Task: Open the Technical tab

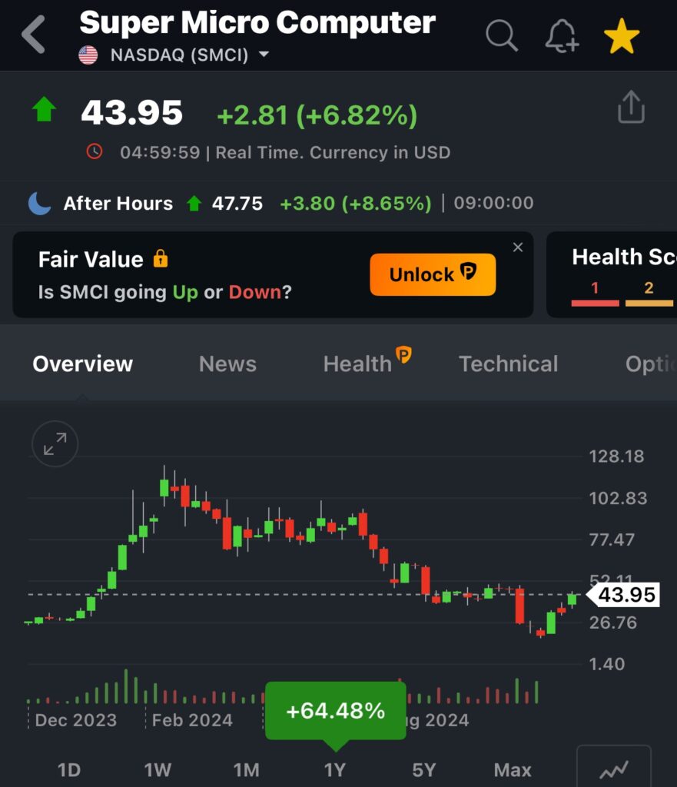Action: coord(508,364)
